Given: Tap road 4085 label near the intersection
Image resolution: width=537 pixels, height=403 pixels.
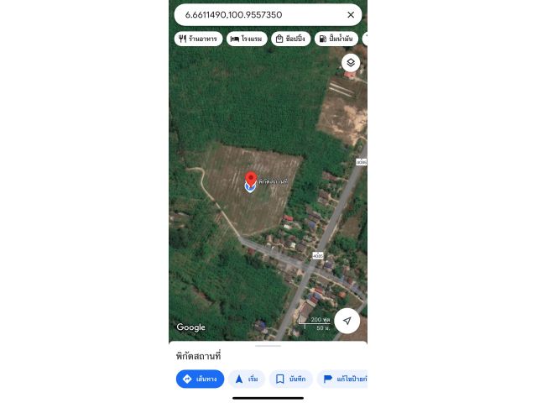Looking at the screenshot, I should point(318,255).
